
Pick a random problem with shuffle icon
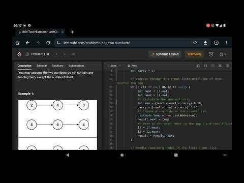(73, 54)
